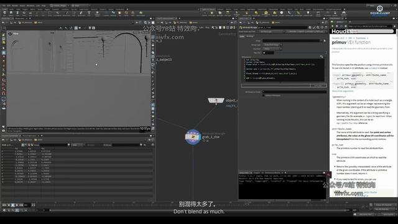Open node help icon in parameters
The image size is (398, 224).
326,27
